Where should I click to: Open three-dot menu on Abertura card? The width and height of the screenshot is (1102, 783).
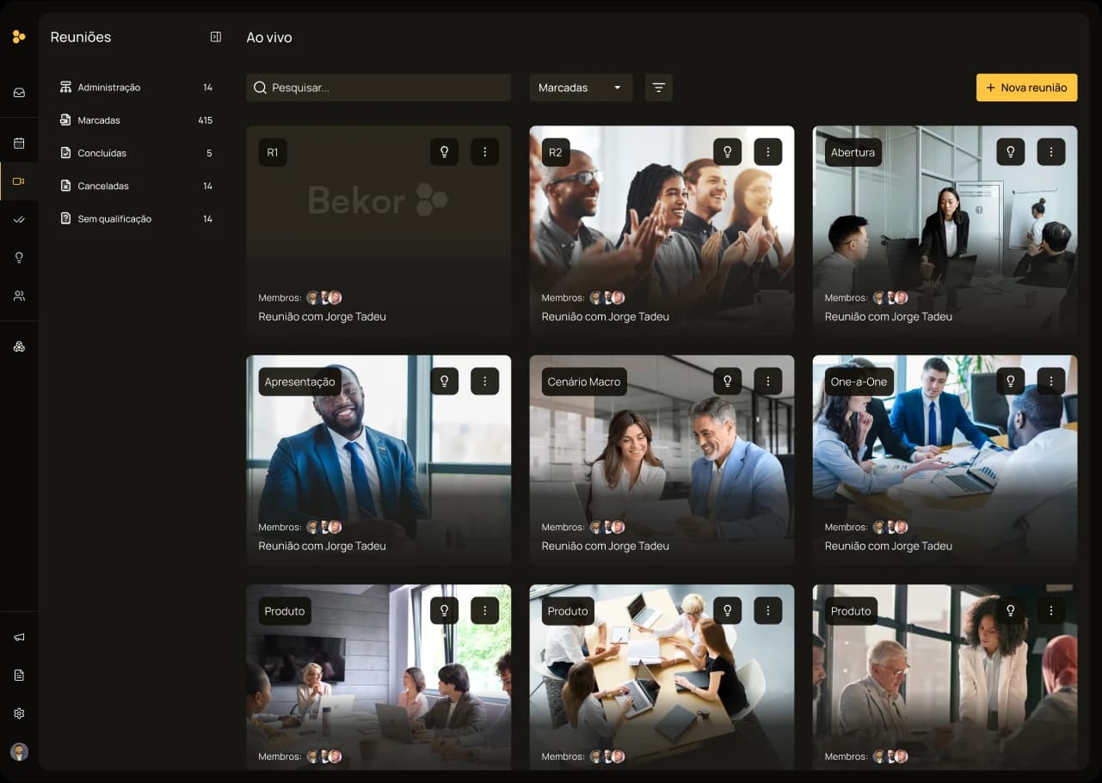[1050, 152]
